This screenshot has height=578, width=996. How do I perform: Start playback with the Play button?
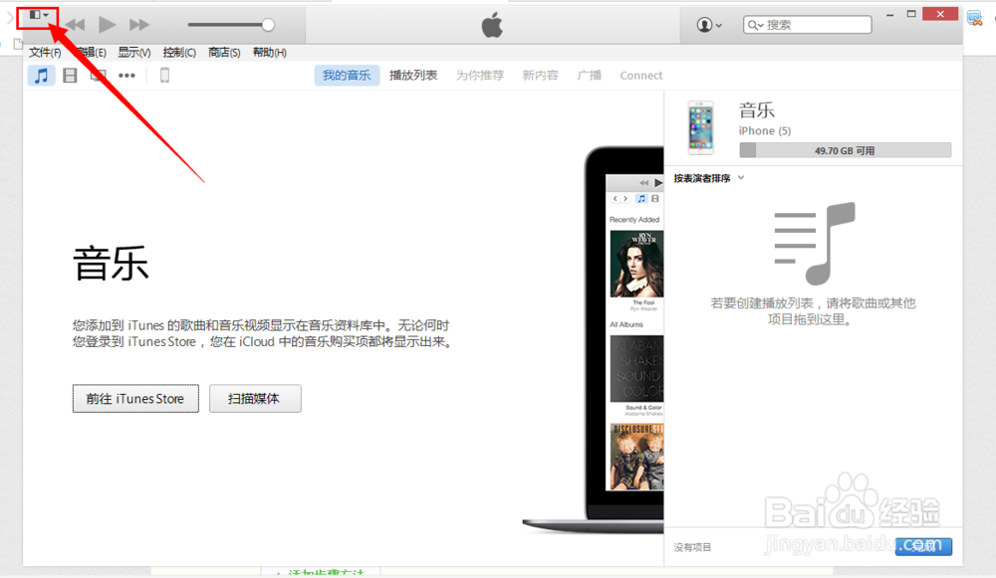pyautogui.click(x=107, y=25)
